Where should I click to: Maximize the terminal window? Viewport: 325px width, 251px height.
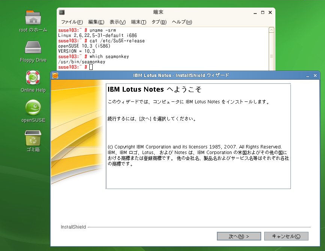pyautogui.click(x=263, y=12)
